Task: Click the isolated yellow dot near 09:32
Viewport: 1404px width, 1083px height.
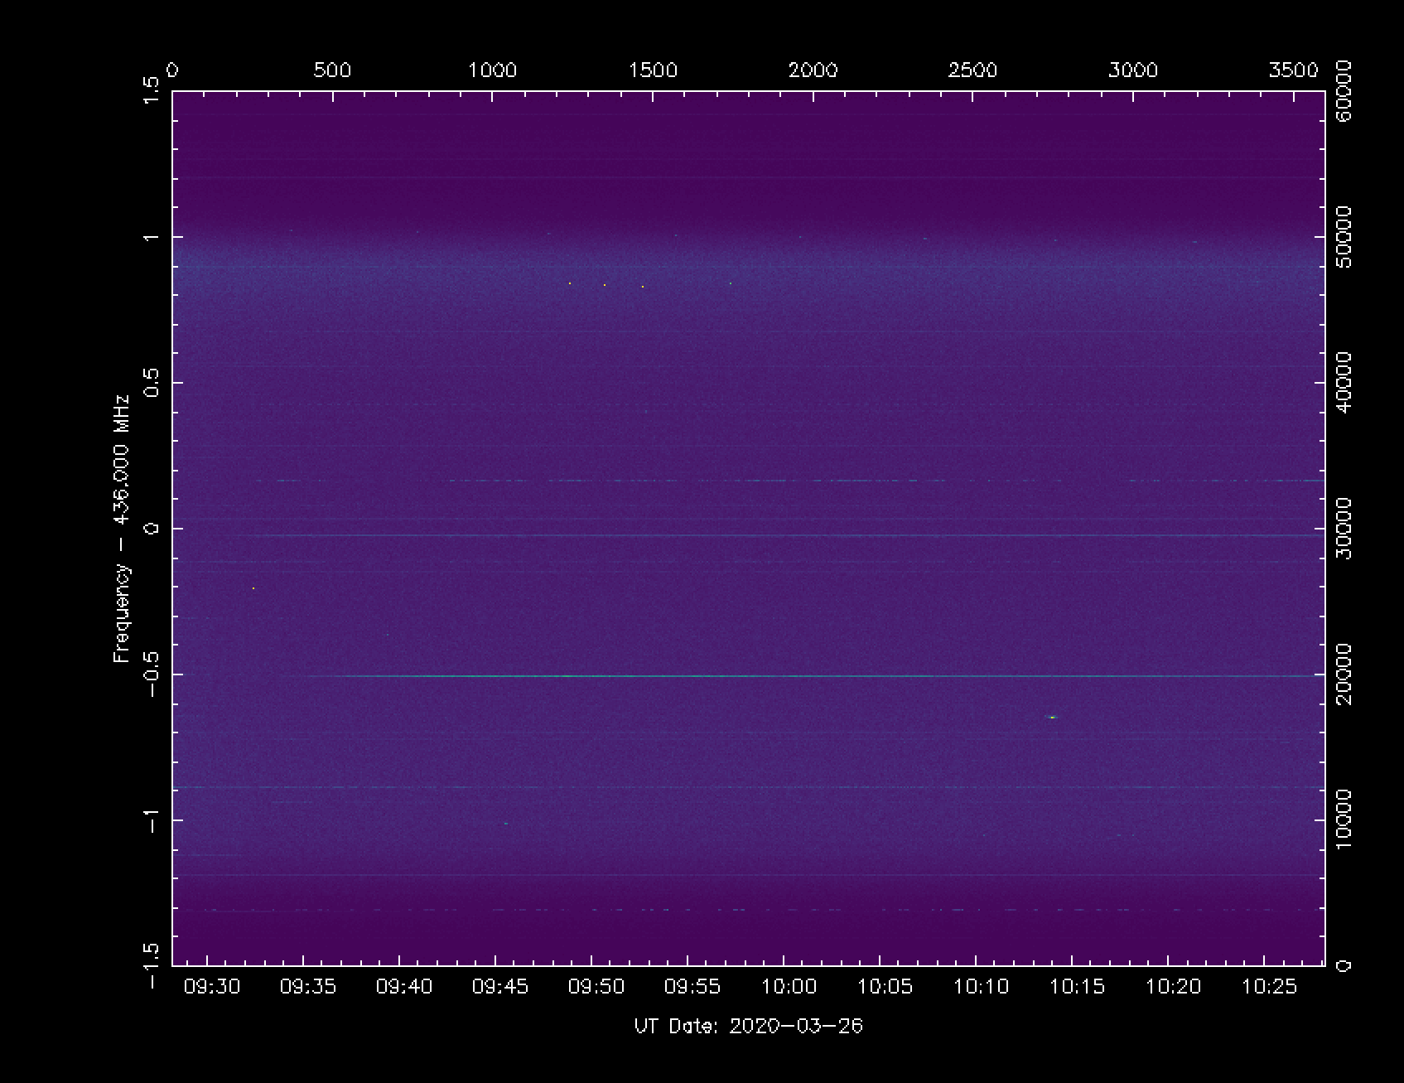Action: click(x=253, y=588)
